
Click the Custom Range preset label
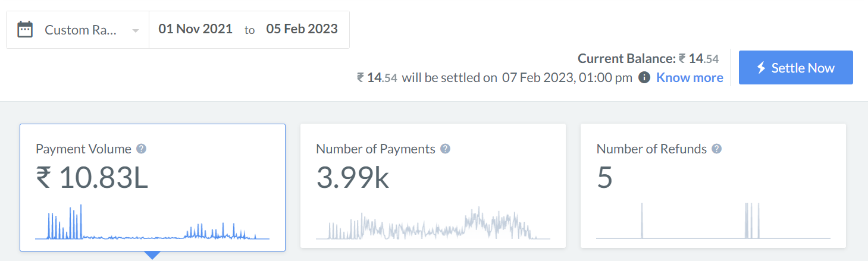click(80, 30)
